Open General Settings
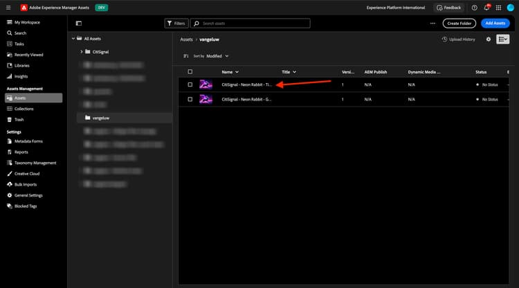Viewport: 519px width, 288px height. click(x=28, y=195)
